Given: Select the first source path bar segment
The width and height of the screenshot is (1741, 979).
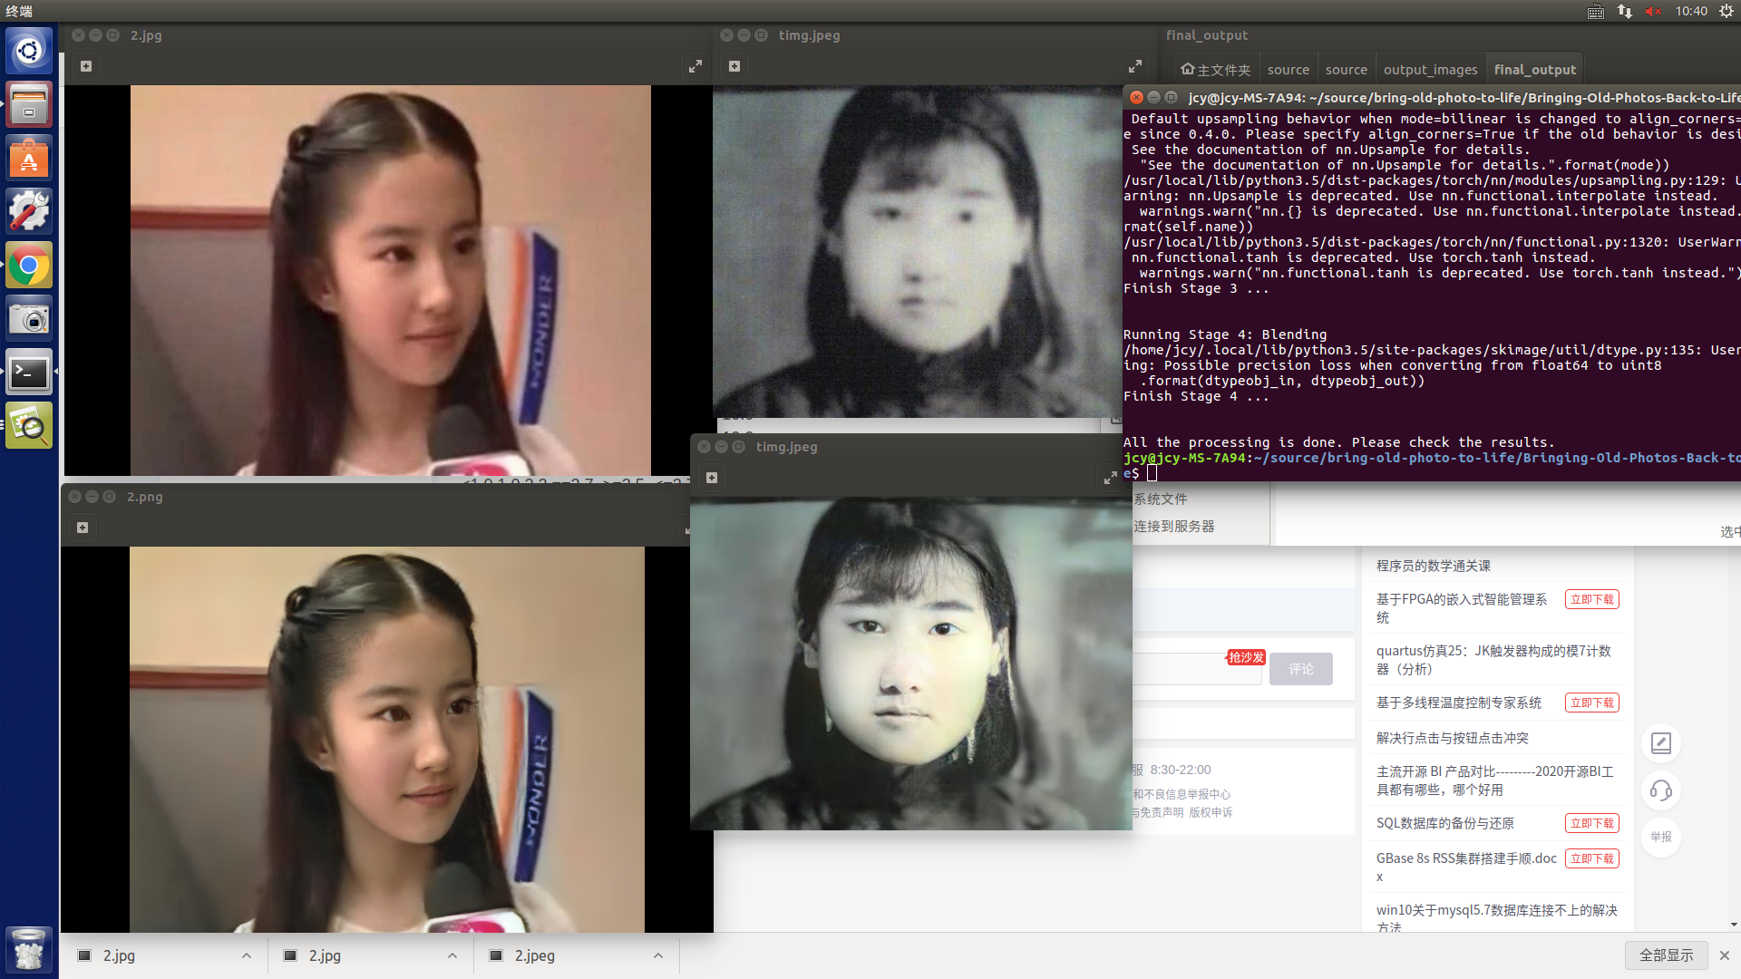Looking at the screenshot, I should click(x=1288, y=70).
